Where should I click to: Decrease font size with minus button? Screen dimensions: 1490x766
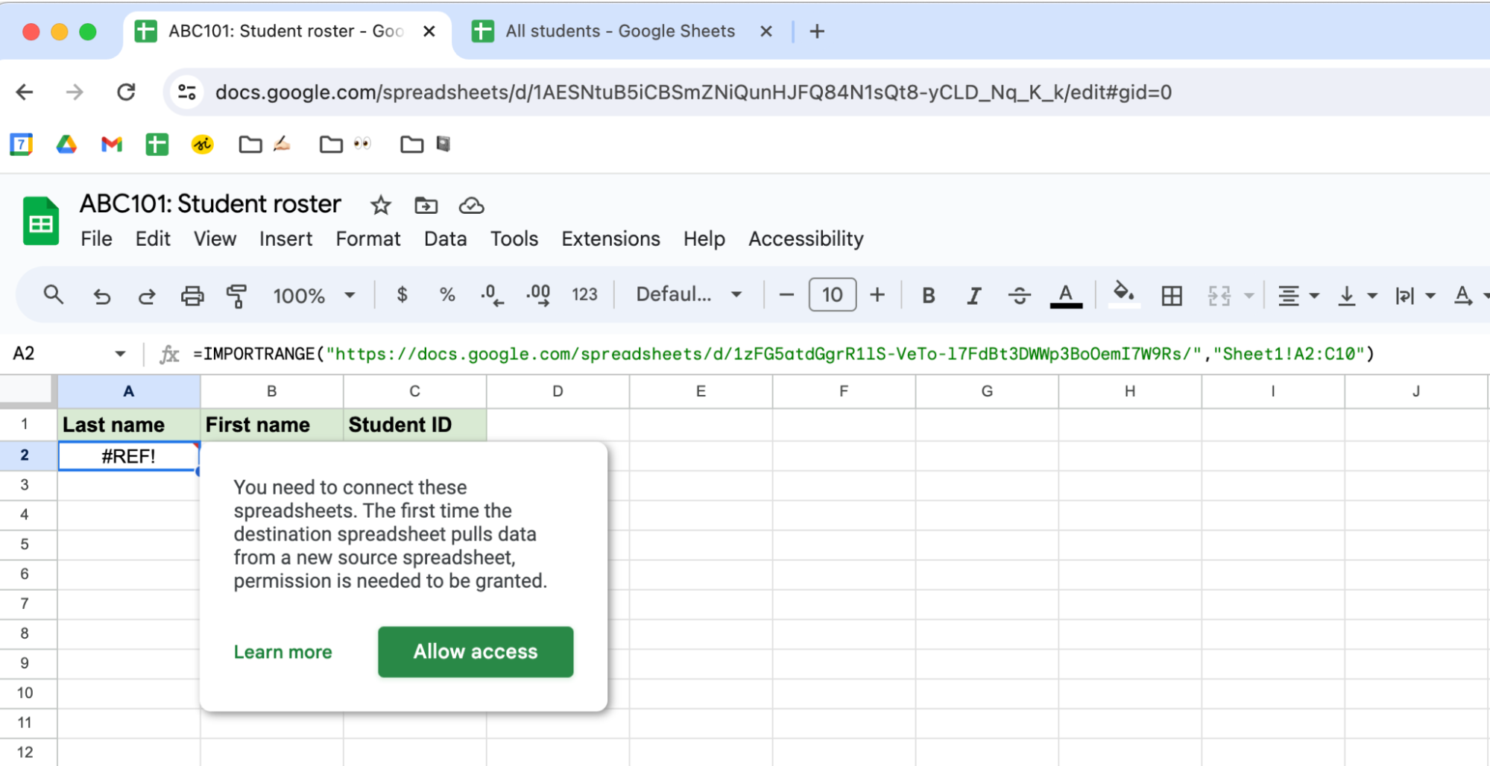786,295
